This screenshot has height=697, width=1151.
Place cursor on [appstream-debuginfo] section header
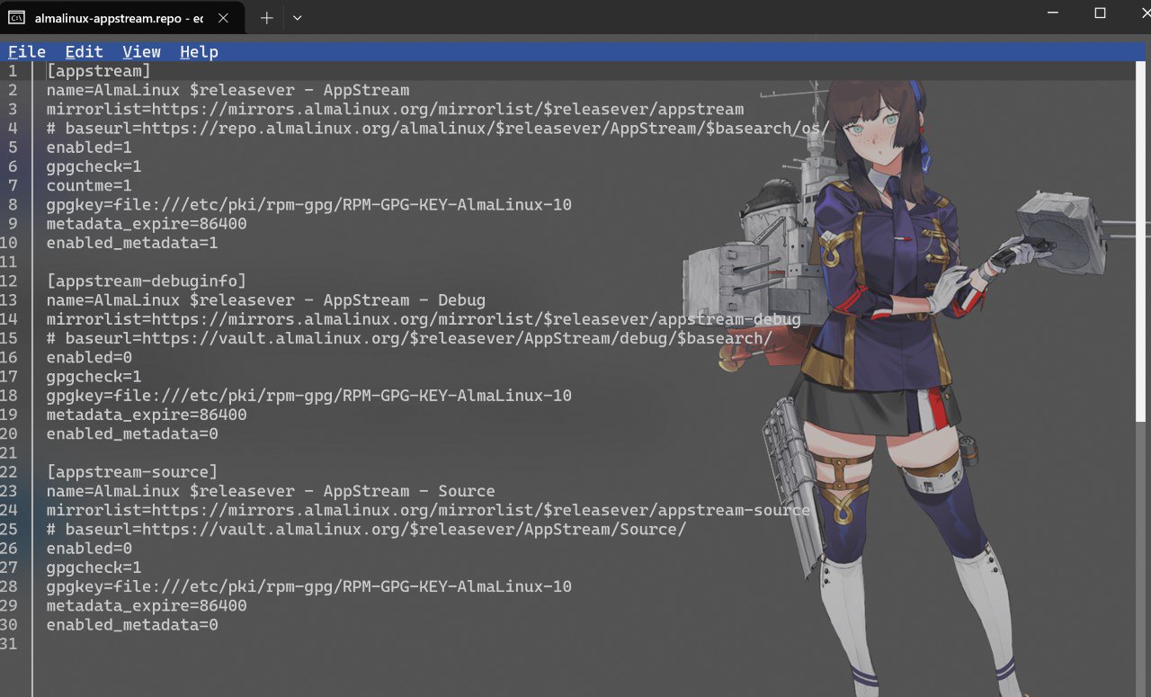pyautogui.click(x=146, y=281)
